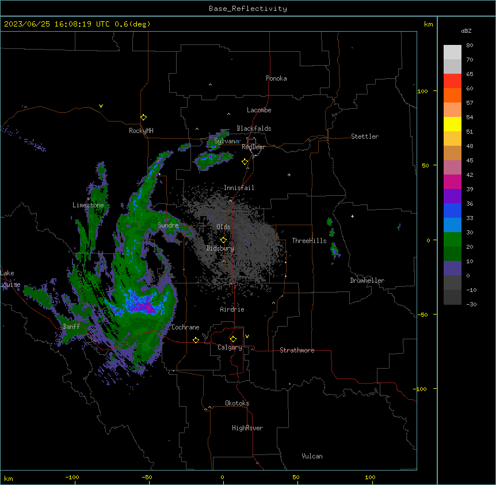Click the ThreeHills label
This screenshot has height=485, width=496.
click(309, 241)
